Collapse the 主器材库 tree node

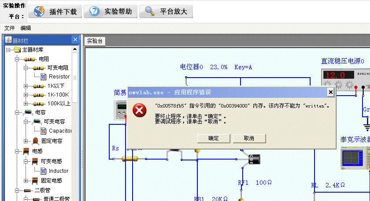pos(8,50)
